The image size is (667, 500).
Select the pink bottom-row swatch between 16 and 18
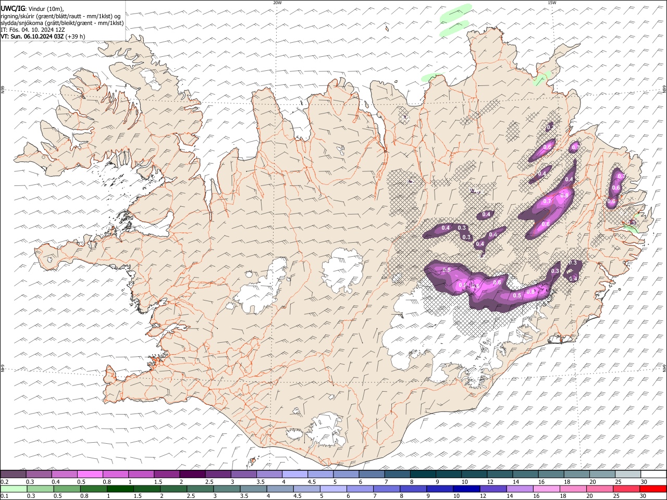(546, 489)
